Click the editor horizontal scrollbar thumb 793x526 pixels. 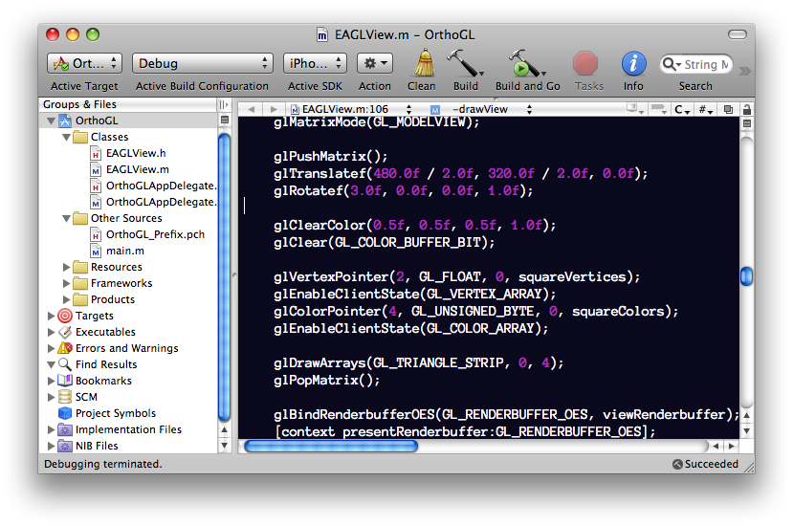click(331, 446)
